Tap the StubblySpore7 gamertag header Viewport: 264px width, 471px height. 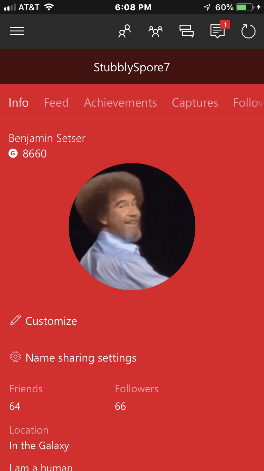[x=132, y=67]
